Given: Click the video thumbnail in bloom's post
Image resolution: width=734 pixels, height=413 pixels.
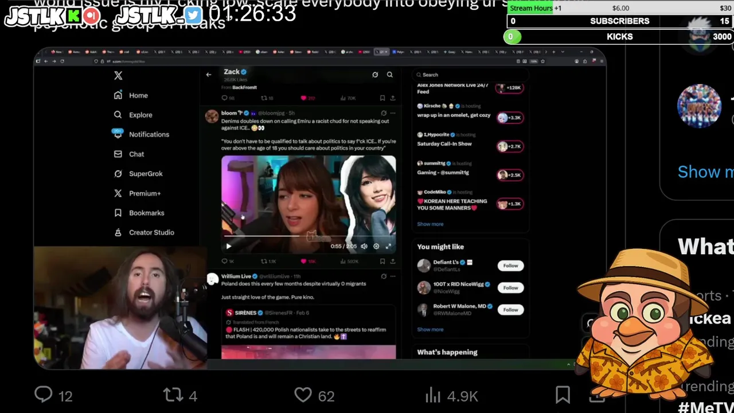Looking at the screenshot, I should [309, 204].
